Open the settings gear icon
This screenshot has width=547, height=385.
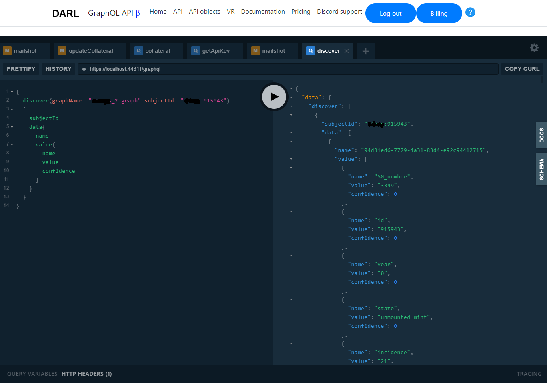[534, 48]
